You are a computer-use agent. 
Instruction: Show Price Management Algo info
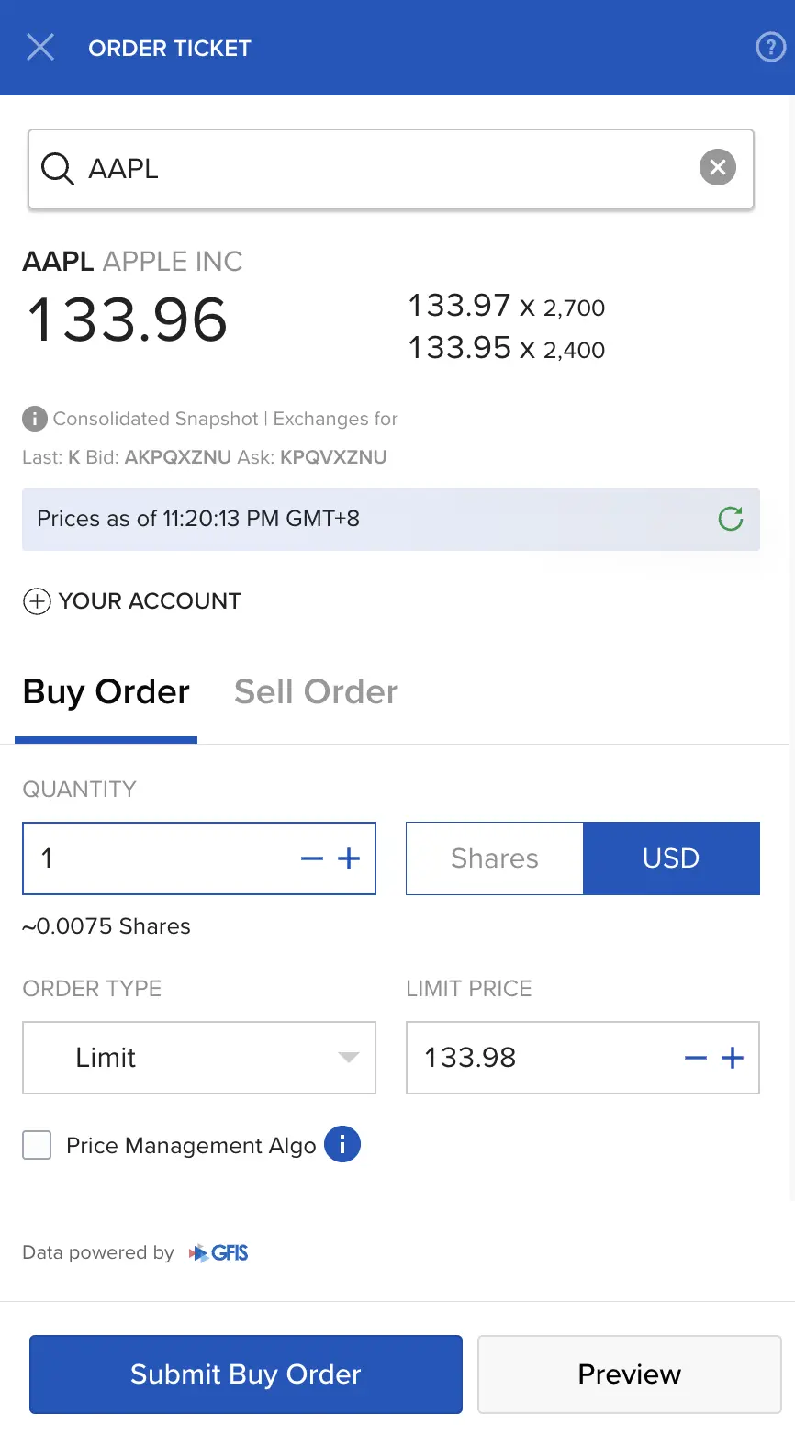[342, 1144]
